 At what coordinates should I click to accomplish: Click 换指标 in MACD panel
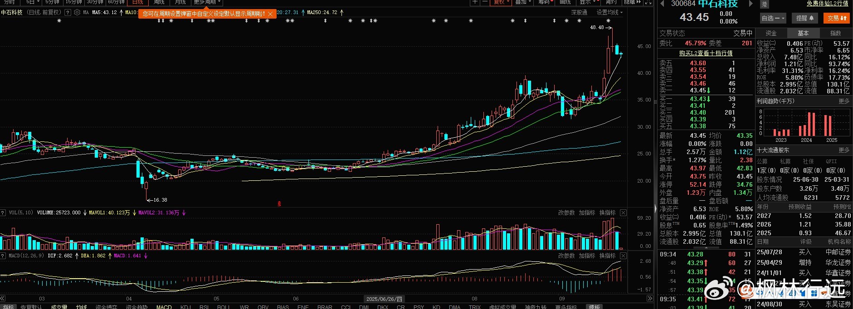tap(607, 256)
